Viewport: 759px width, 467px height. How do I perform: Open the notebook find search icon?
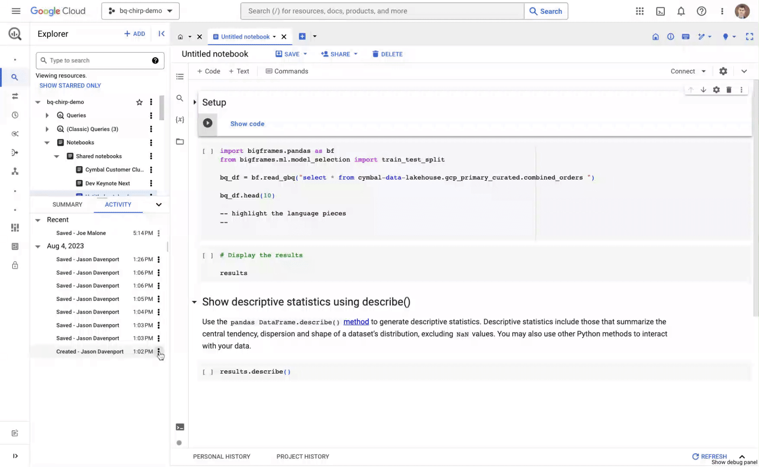click(x=180, y=98)
